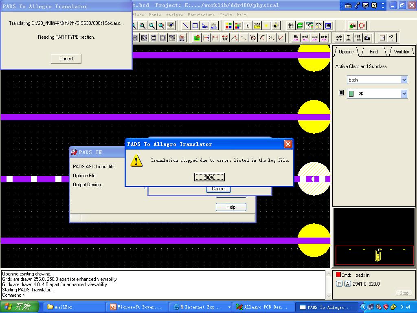
Task: Click the shape delete red X icon
Action: [x=182, y=38]
